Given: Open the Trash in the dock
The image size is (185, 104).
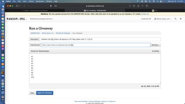Looking at the screenshot, I should tap(3, 100).
